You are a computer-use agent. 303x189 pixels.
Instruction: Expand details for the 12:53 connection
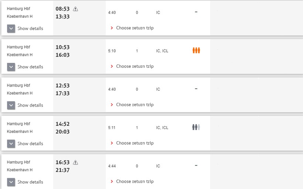[11, 105]
